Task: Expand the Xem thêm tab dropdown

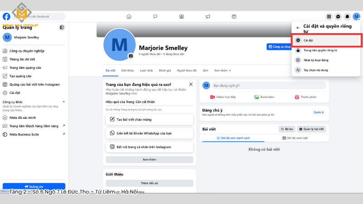Action: click(x=222, y=71)
